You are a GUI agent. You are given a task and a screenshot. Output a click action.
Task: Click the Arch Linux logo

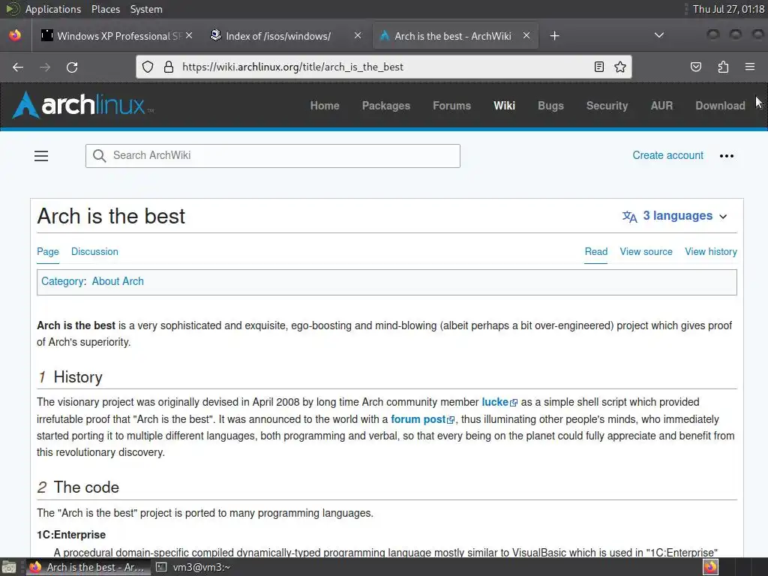[83, 105]
